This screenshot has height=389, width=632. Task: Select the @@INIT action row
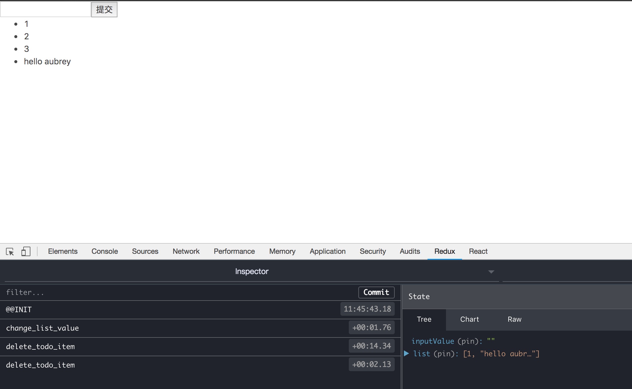pos(200,310)
